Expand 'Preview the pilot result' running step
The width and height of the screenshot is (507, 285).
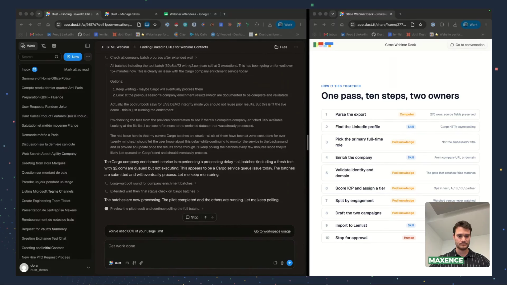click(x=154, y=208)
